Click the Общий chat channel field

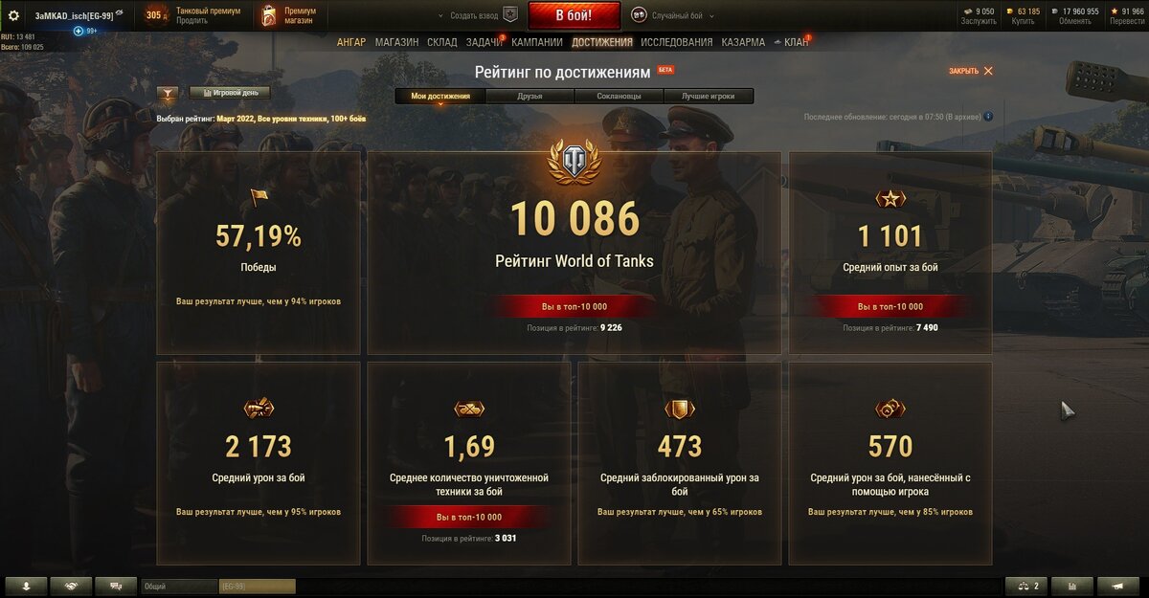click(178, 586)
